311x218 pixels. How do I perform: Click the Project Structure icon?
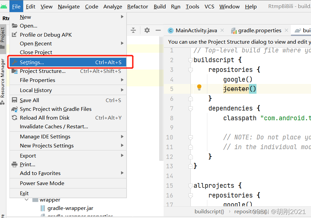click(14, 71)
